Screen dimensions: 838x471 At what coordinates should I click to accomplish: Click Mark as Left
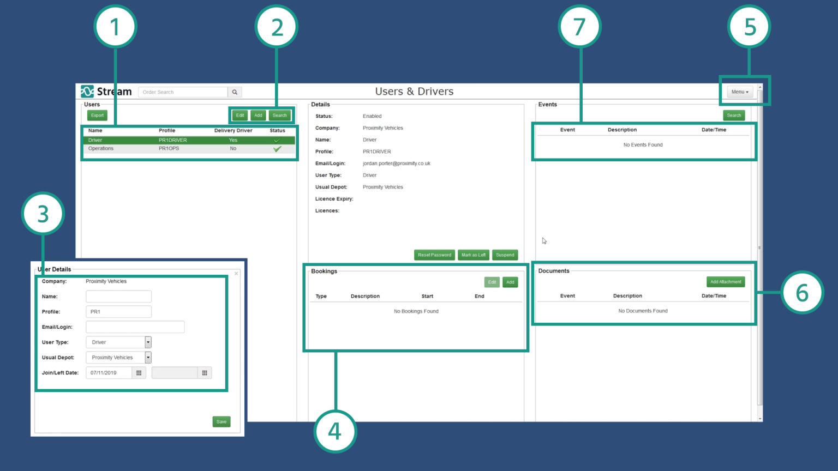(x=473, y=255)
